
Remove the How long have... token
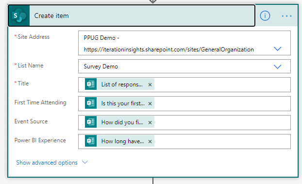pos(150,141)
